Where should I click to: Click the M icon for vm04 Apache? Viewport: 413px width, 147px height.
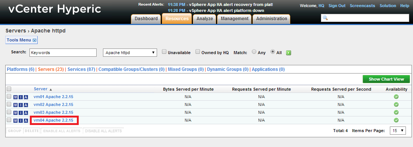point(16,121)
